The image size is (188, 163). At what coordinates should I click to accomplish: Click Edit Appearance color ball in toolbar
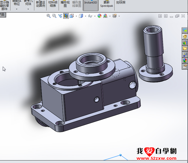pyautogui.click(x=100, y=16)
